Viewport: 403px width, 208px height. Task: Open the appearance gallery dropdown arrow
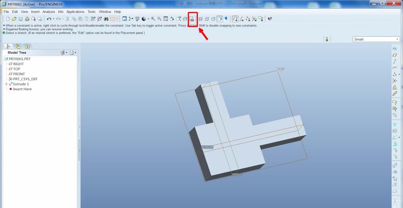point(148,19)
